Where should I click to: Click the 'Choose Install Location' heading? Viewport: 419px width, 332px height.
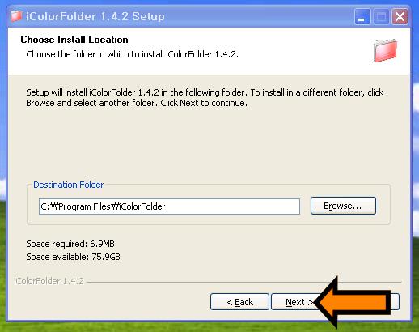(74, 40)
